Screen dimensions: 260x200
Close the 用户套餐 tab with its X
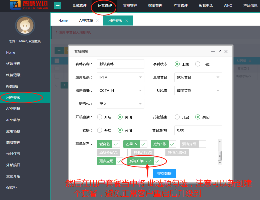127,21
